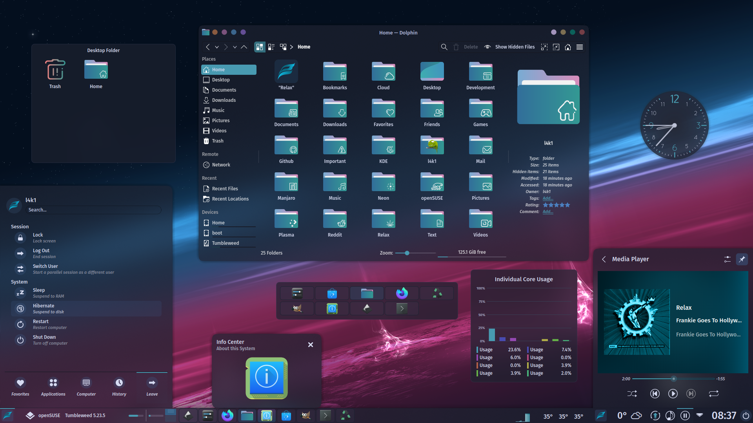This screenshot has width=753, height=423.
Task: Switch to Computer tab in launcher
Action: [x=86, y=387]
